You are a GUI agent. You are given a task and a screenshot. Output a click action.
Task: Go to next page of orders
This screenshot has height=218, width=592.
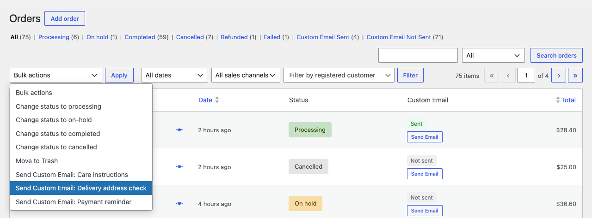pos(559,75)
